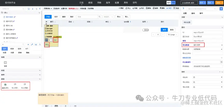
Task: Open the 服务 menu in the top bar
Action: (108, 3)
